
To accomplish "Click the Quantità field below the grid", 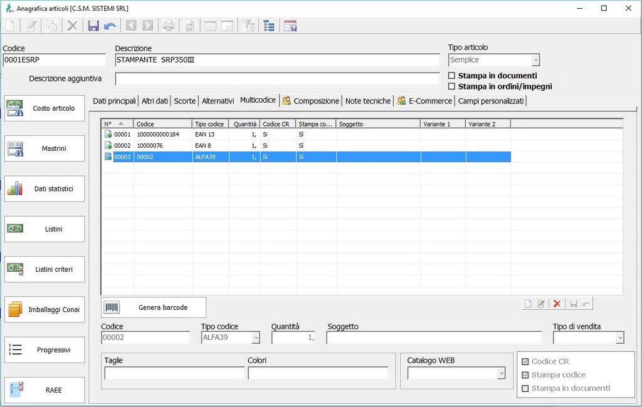I will (293, 338).
